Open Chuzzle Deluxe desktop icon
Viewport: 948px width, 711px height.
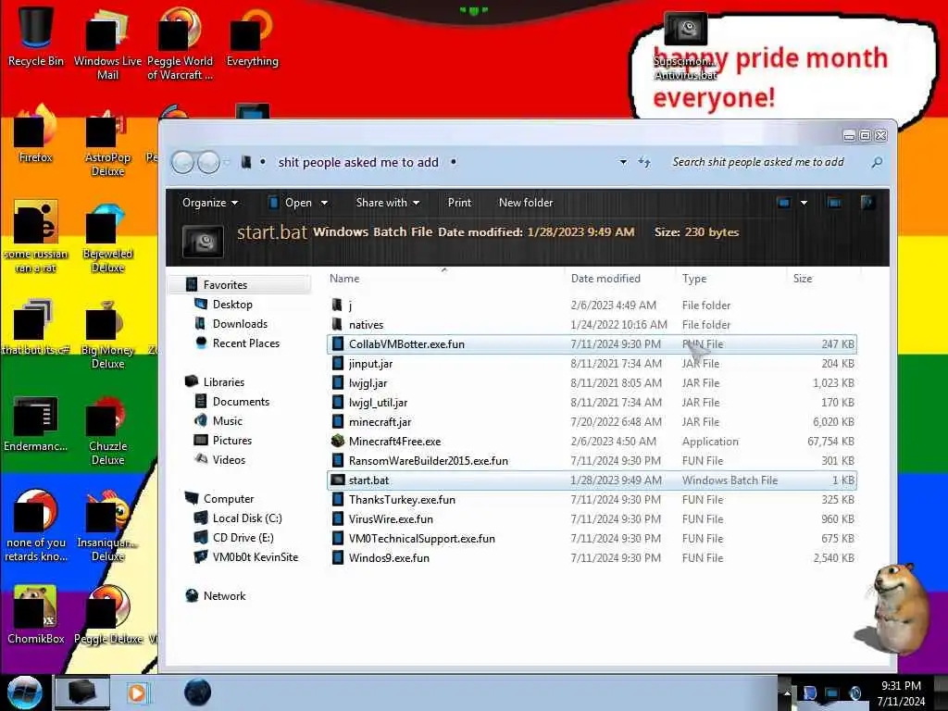click(x=107, y=430)
